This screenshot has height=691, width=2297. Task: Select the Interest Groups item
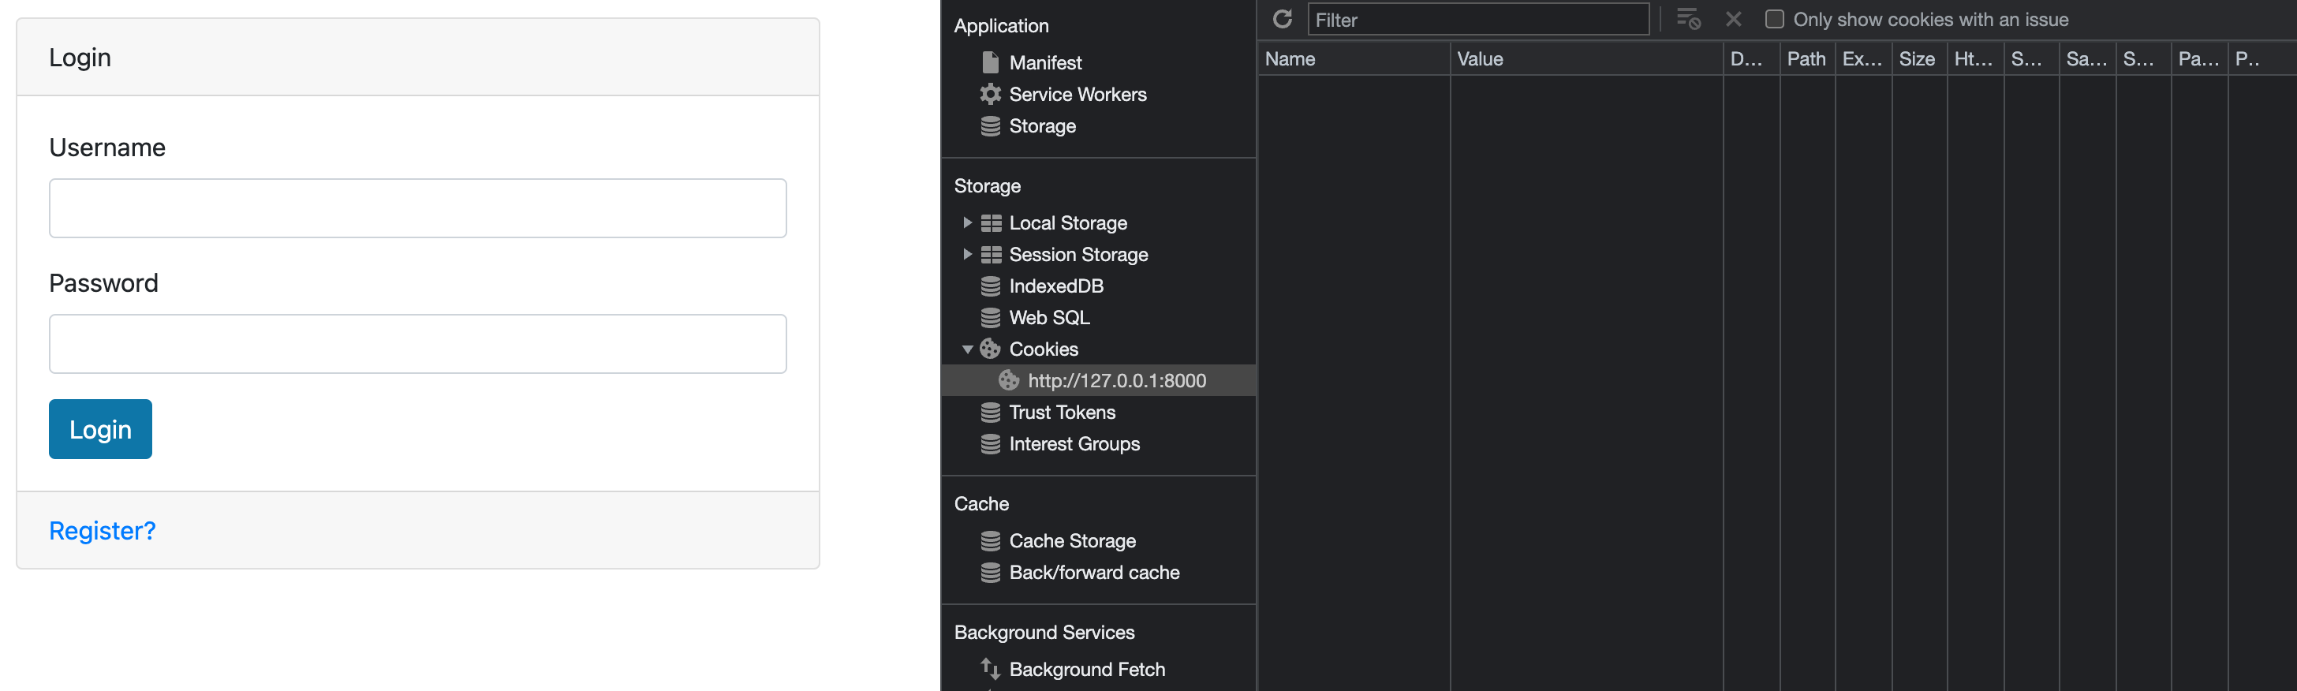click(x=1074, y=443)
